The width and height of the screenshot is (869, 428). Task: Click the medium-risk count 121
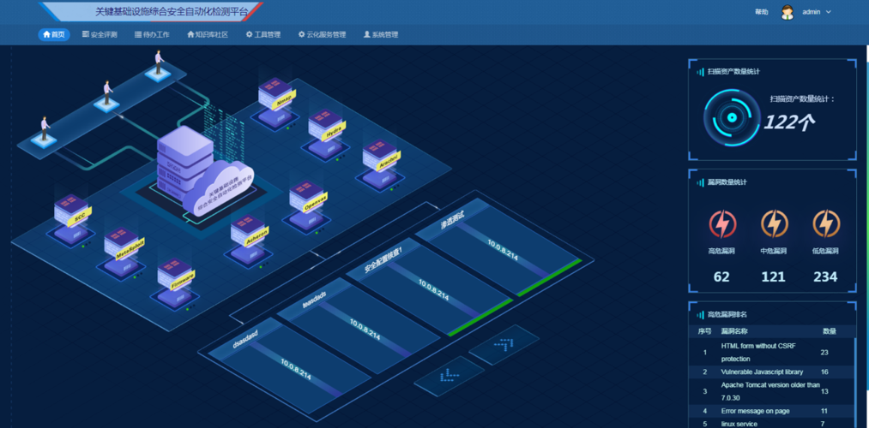[x=773, y=276]
